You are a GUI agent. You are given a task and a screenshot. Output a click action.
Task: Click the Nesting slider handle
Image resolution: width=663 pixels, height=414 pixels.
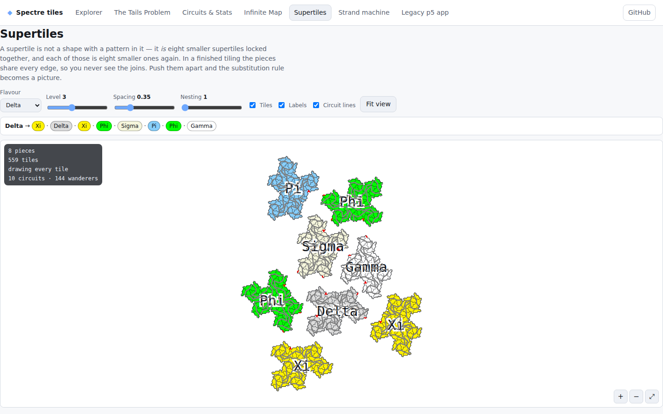click(x=185, y=108)
